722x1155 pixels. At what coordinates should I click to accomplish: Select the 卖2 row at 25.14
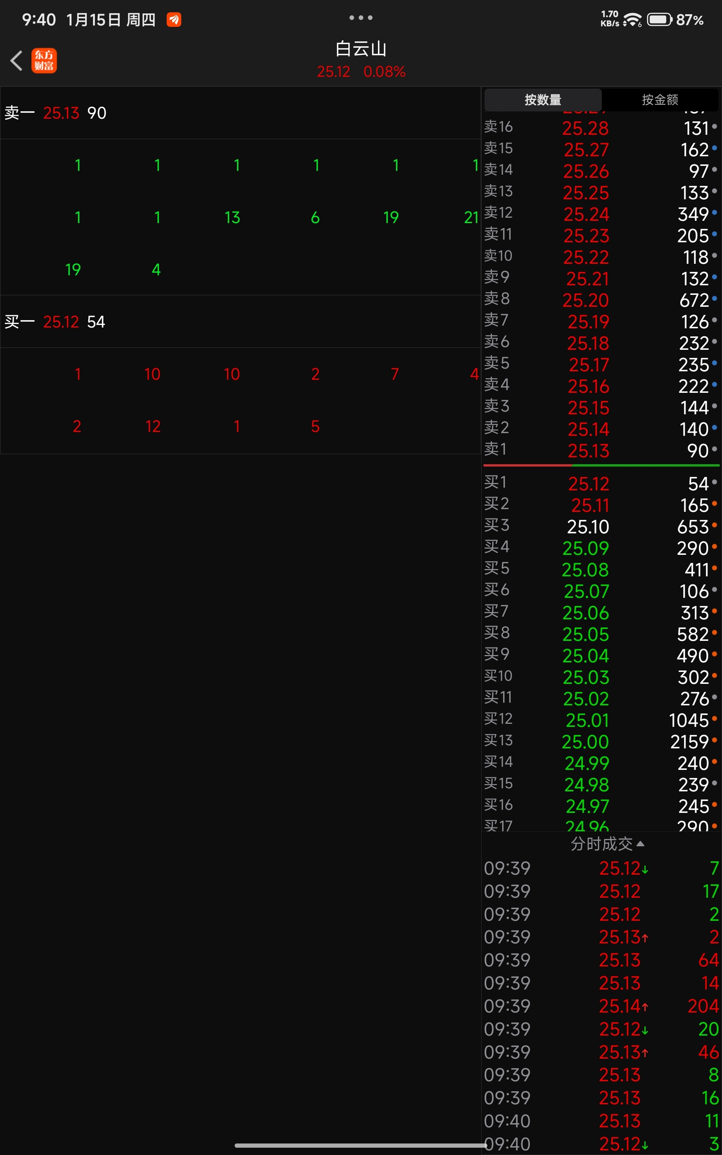(601, 429)
